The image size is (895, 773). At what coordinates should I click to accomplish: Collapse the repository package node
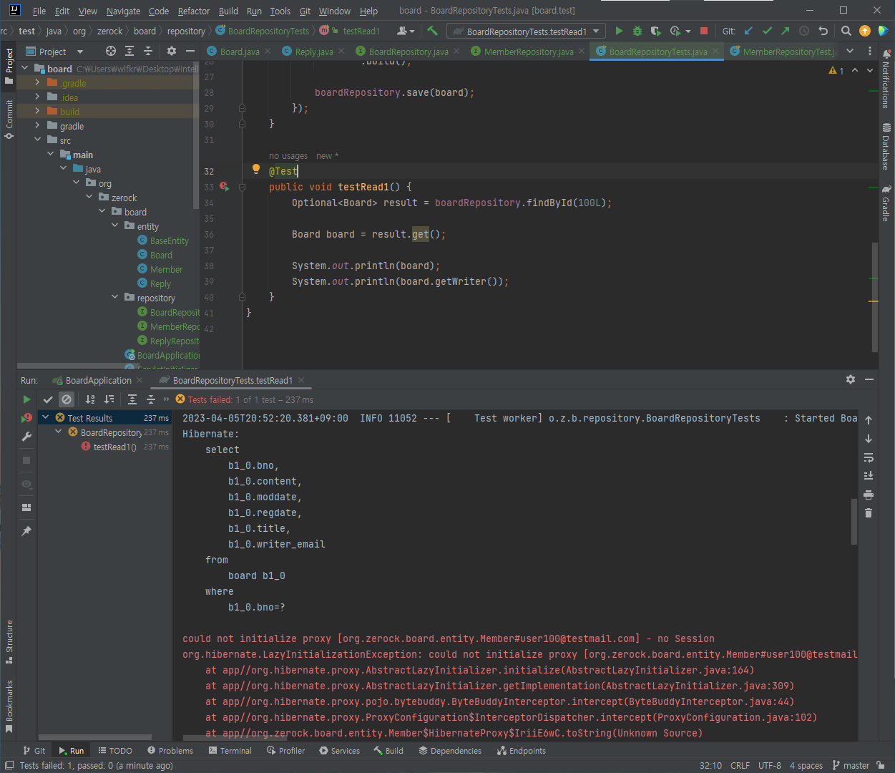tap(114, 298)
